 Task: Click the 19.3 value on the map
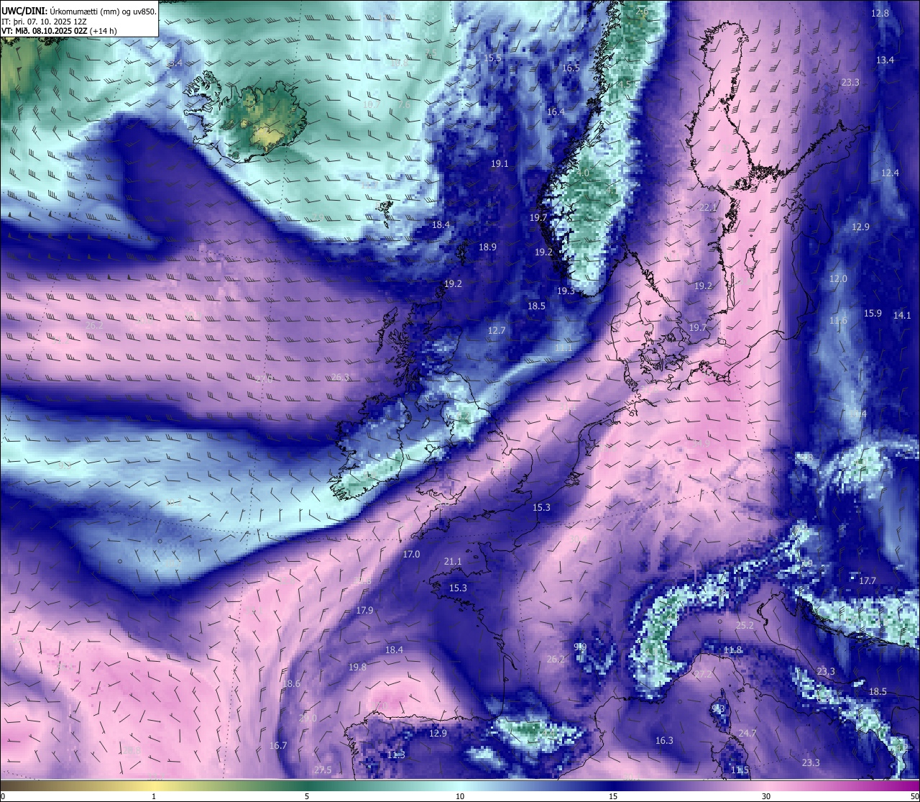click(x=566, y=291)
